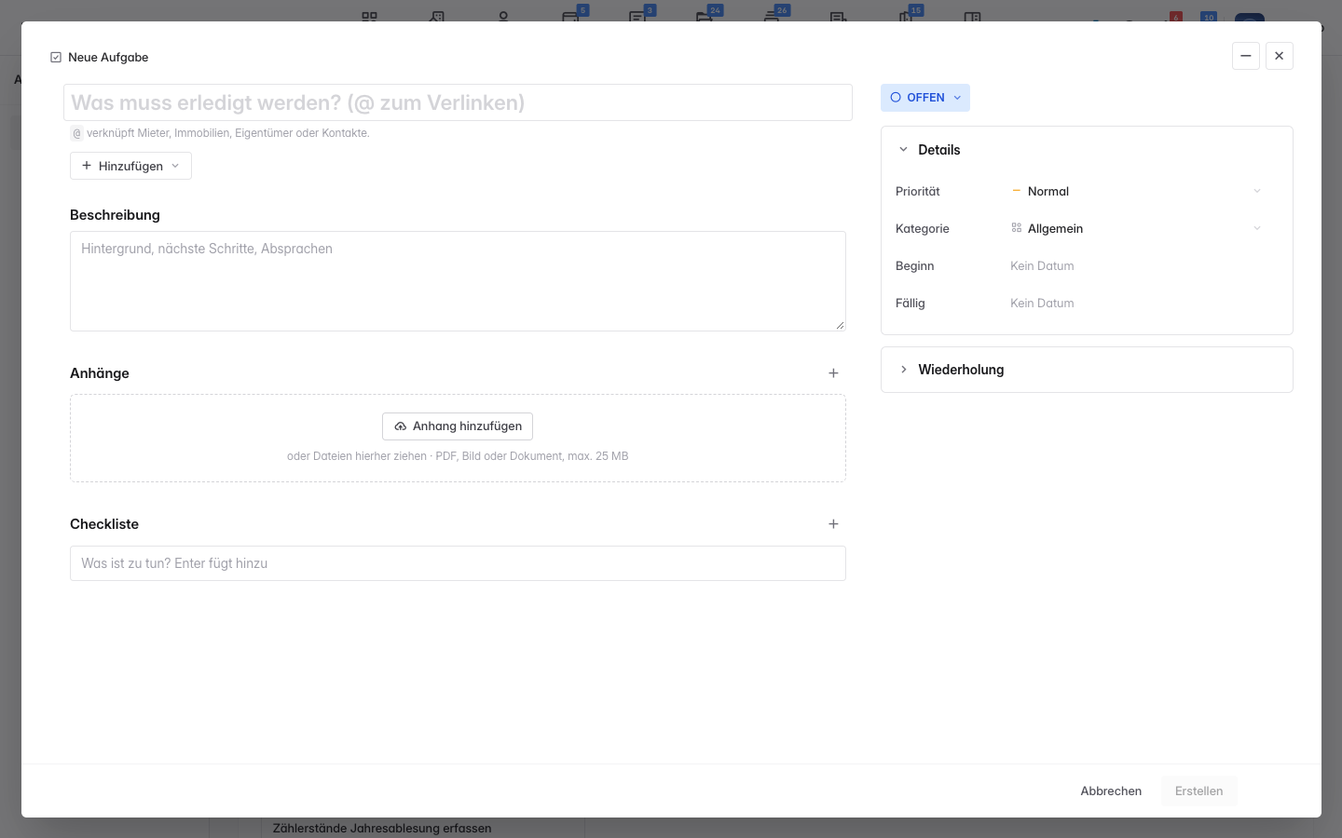
Task: Open the Hinzufügen dropdown button
Action: (x=130, y=166)
